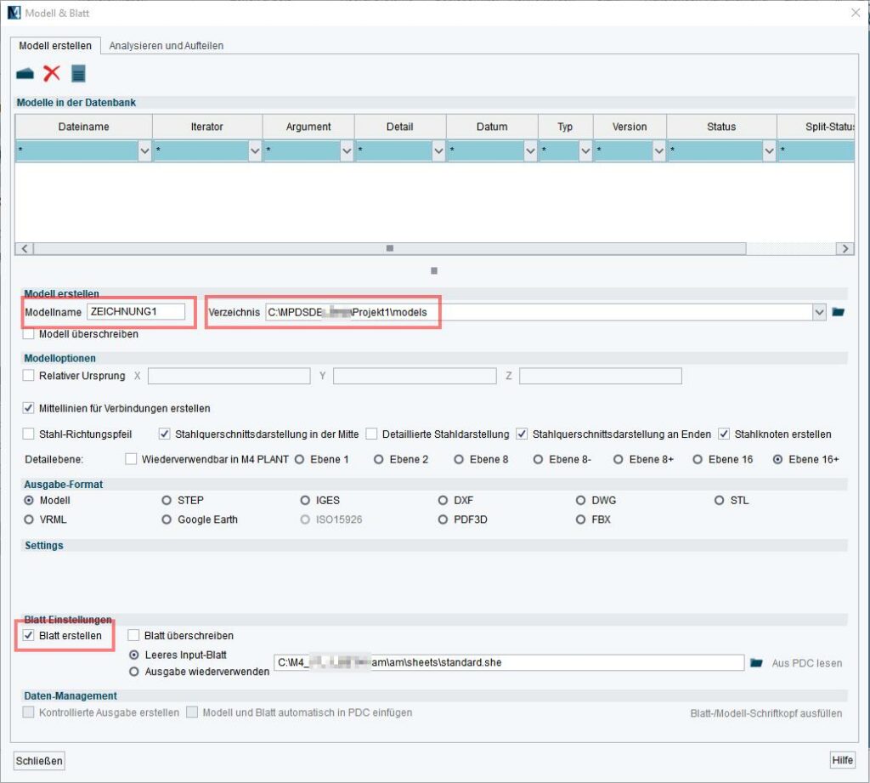The width and height of the screenshot is (870, 783).
Task: Click the Modellname input field
Action: 136,311
